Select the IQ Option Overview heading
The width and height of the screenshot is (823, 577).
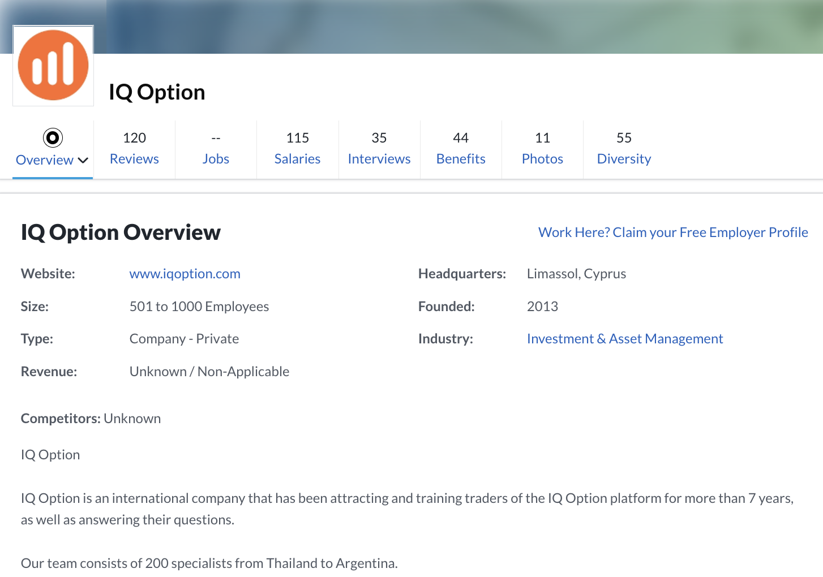[121, 232]
